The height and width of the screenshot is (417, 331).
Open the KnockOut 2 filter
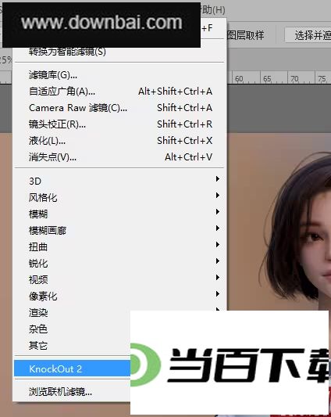click(x=72, y=368)
